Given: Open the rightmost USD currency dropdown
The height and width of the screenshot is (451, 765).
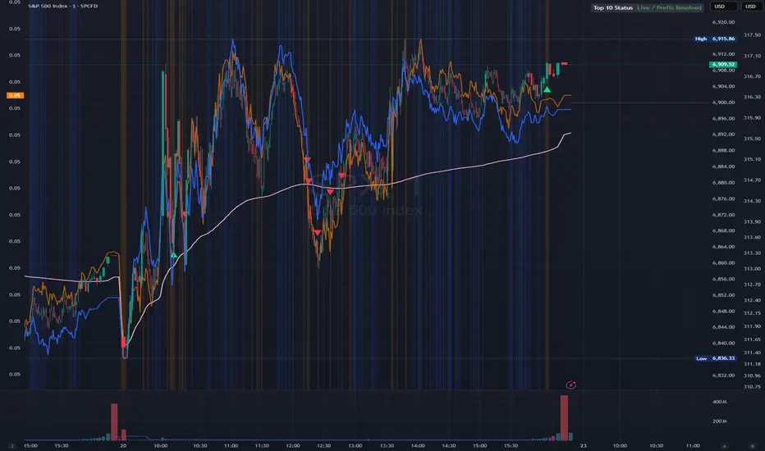Looking at the screenshot, I should point(750,7).
